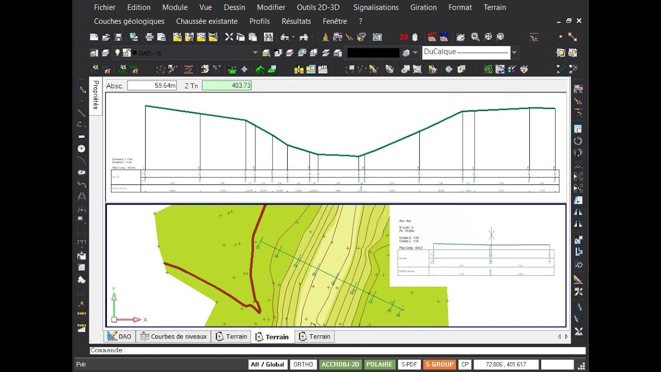Viewport: 661px width, 372px height.
Task: Toggle CP button in status bar
Action: (x=465, y=364)
